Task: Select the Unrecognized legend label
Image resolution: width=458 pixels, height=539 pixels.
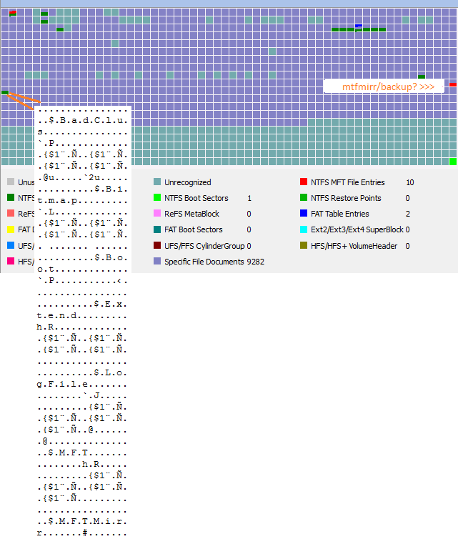Action: (x=187, y=182)
